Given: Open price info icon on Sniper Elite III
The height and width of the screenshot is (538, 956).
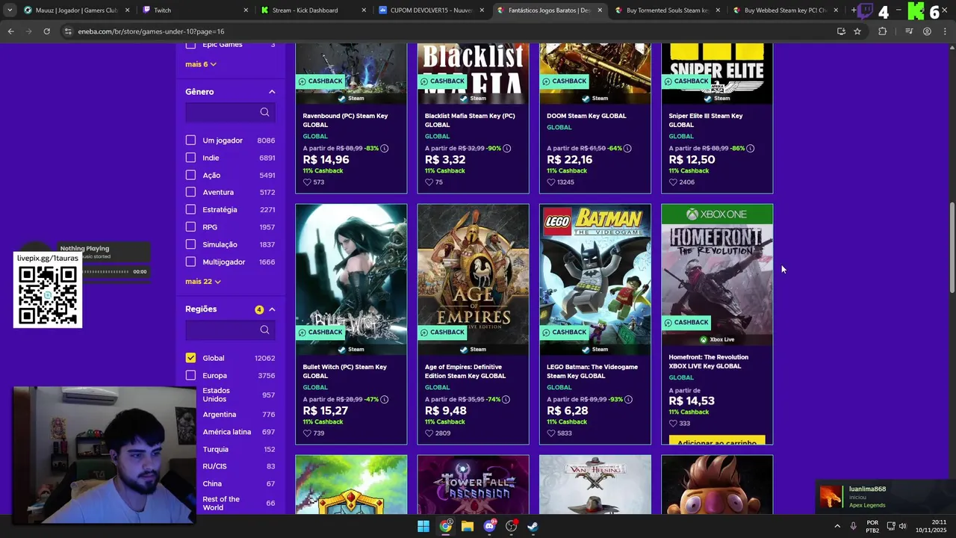Looking at the screenshot, I should click(751, 149).
